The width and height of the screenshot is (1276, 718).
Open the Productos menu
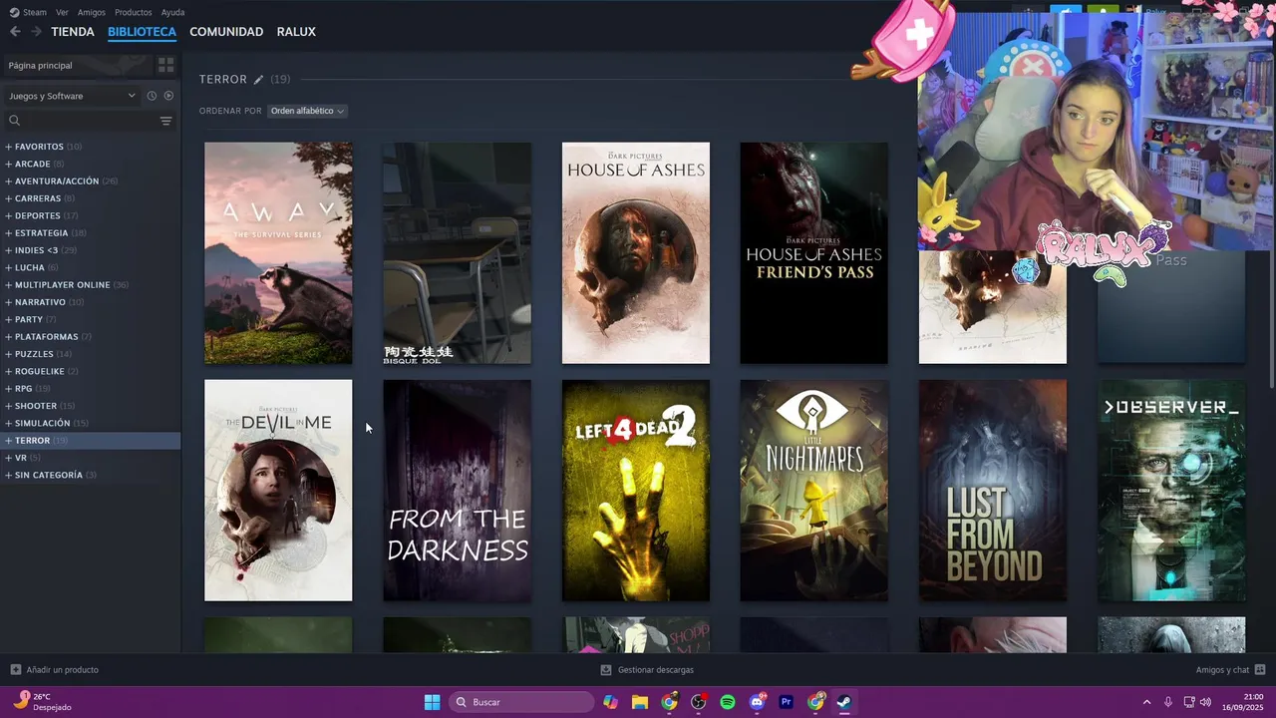[x=134, y=12]
